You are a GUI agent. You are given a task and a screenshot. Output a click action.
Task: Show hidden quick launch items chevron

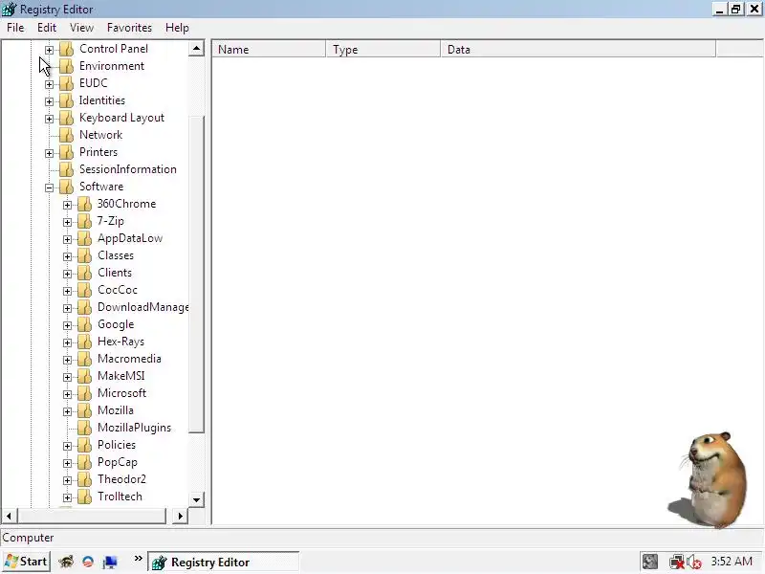pos(138,559)
